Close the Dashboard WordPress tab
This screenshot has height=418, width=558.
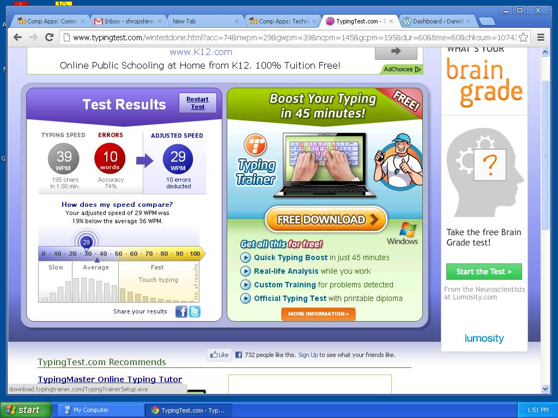click(468, 21)
